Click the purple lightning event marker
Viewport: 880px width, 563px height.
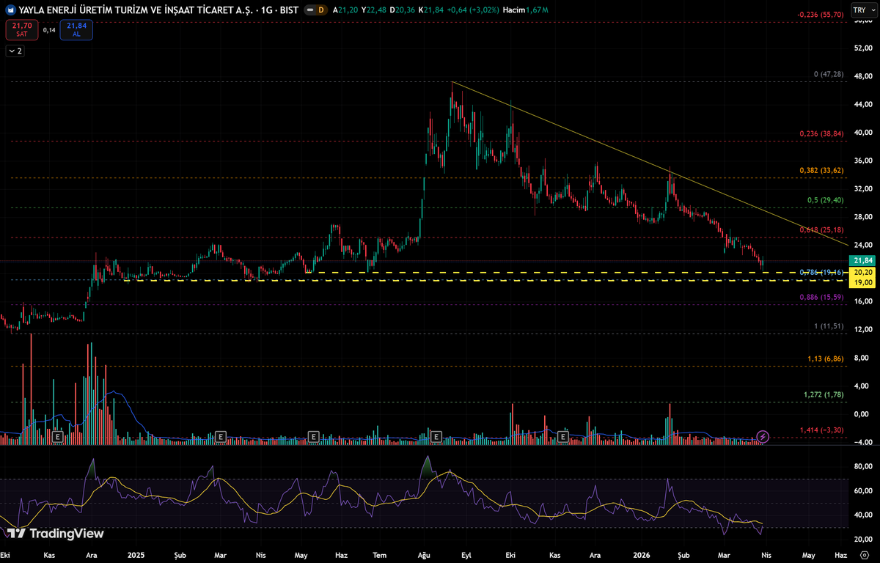click(x=763, y=437)
